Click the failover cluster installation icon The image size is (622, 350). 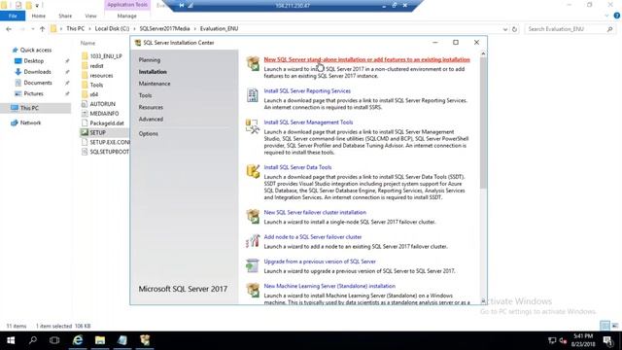253,216
